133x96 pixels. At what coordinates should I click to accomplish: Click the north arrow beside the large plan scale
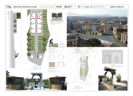pos(31,69)
